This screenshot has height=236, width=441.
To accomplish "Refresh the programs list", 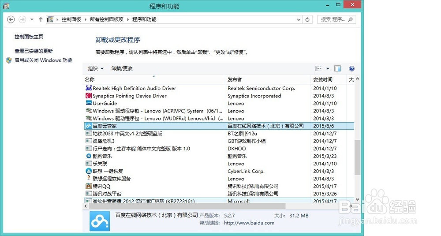I will [x=307, y=19].
